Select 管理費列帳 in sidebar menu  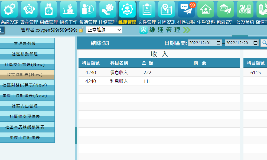click(x=25, y=43)
